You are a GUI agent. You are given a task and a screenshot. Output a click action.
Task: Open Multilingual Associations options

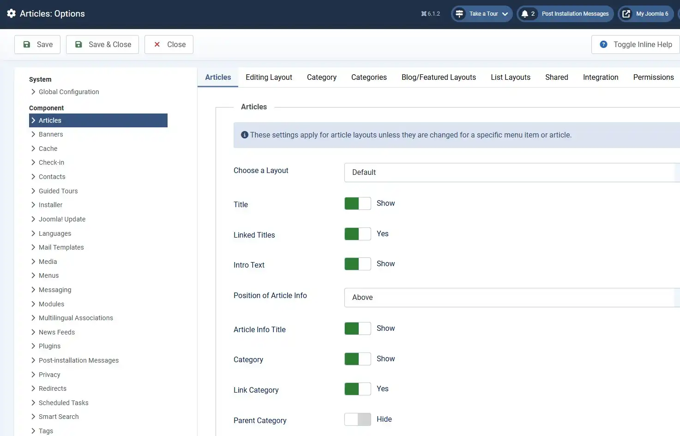(x=76, y=318)
